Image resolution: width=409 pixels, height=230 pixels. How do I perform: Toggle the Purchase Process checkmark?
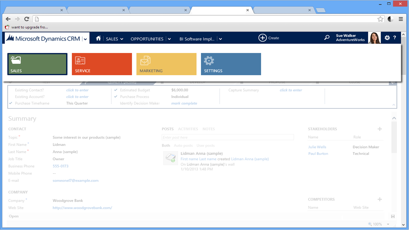point(116,97)
